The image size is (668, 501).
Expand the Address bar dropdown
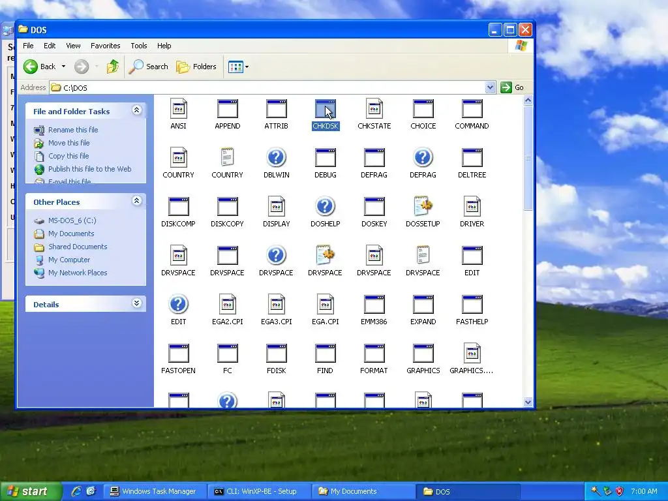pyautogui.click(x=490, y=87)
